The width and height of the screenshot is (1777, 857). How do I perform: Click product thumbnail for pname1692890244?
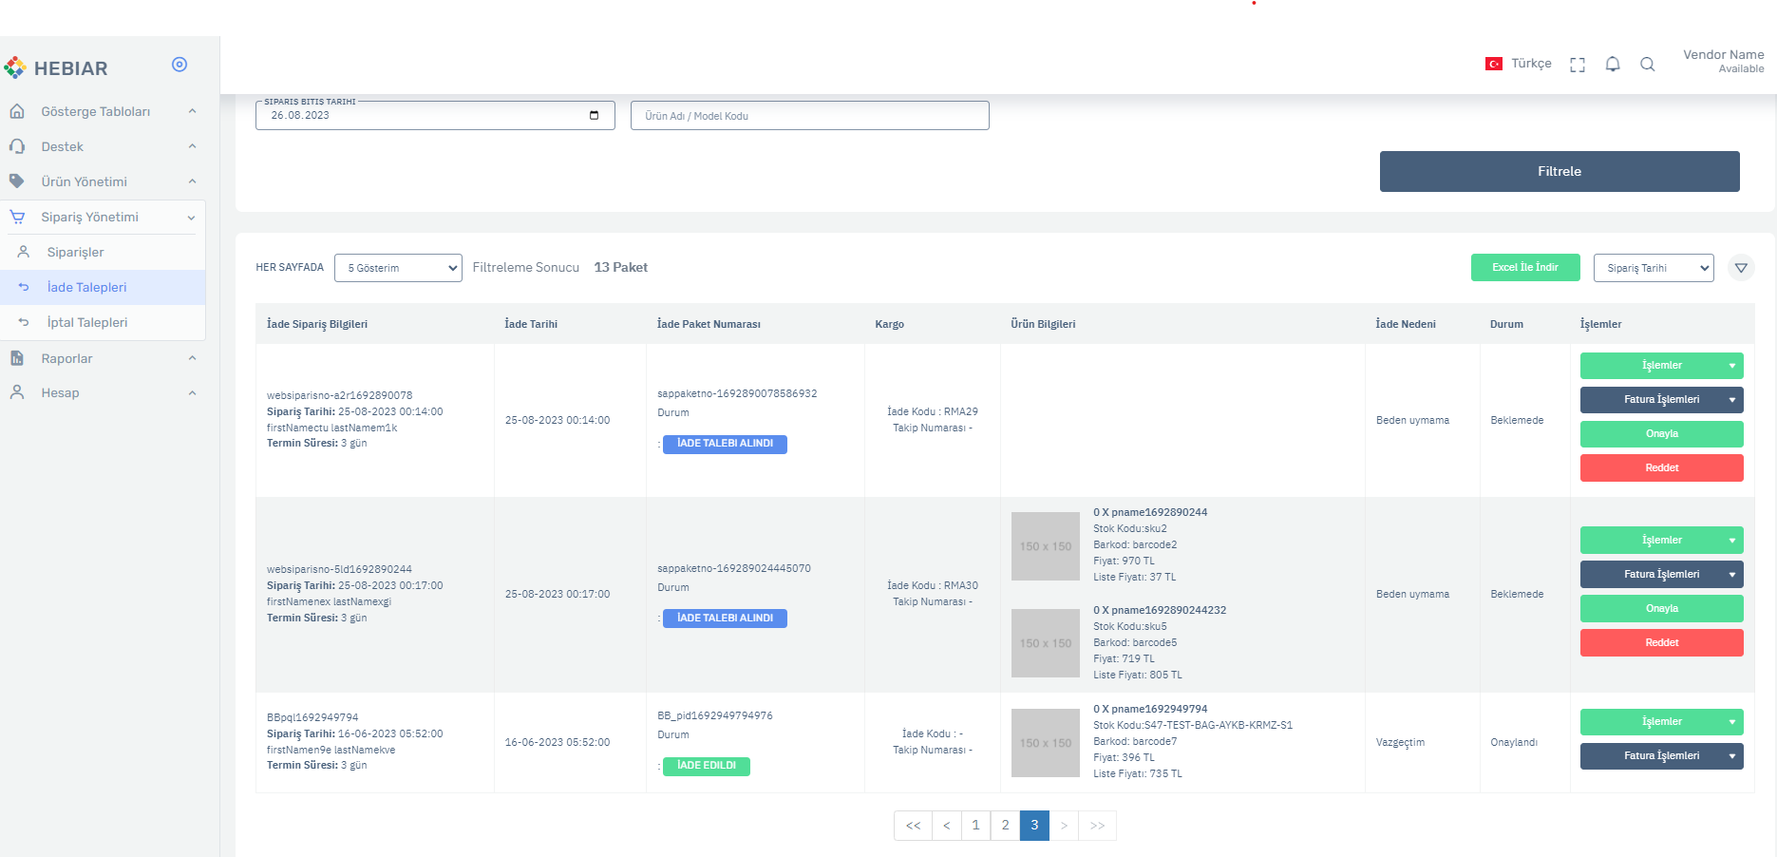[x=1046, y=546]
